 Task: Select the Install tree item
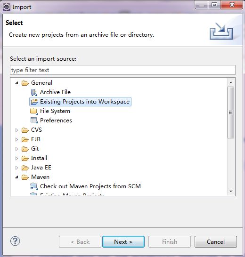click(x=39, y=158)
